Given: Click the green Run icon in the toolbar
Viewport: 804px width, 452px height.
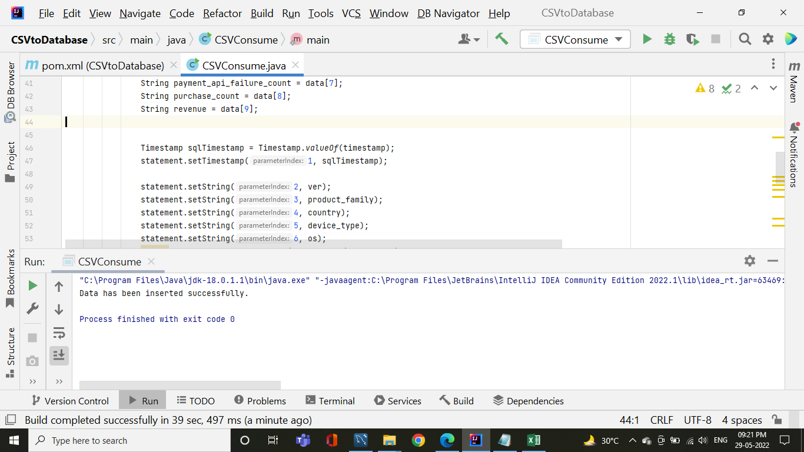Looking at the screenshot, I should click(x=647, y=38).
